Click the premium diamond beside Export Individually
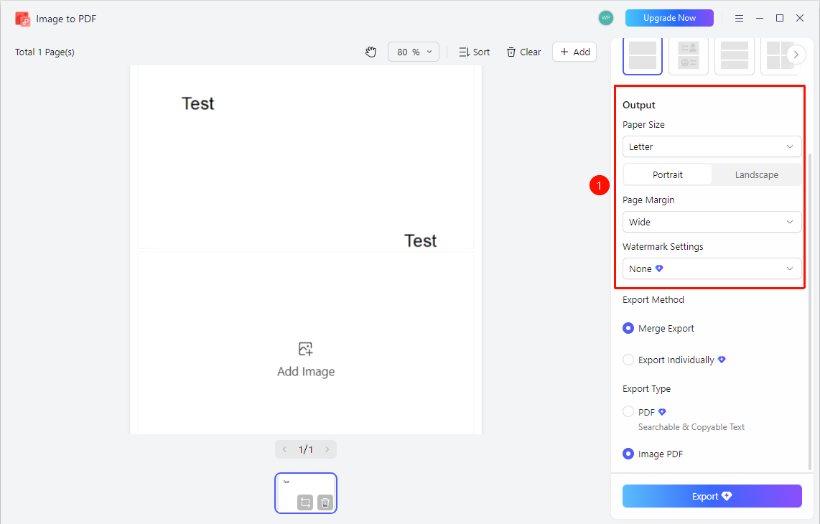This screenshot has width=820, height=524. (722, 360)
